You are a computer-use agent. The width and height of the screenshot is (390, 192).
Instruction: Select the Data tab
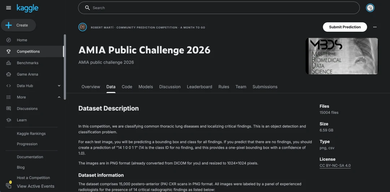click(111, 87)
